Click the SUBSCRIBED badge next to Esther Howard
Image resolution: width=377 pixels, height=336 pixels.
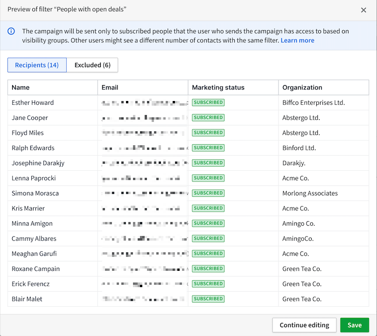pyautogui.click(x=208, y=102)
